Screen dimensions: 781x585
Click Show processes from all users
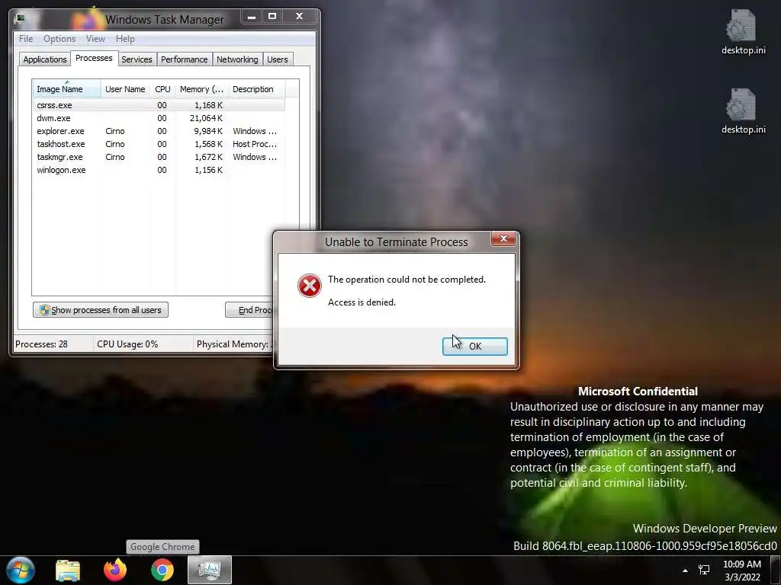point(101,310)
